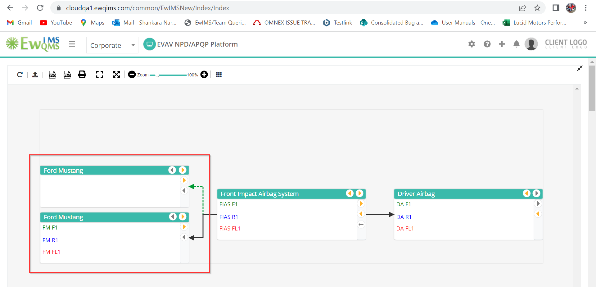Expand right on Driver Airbag header
The height and width of the screenshot is (287, 596).
pos(536,194)
